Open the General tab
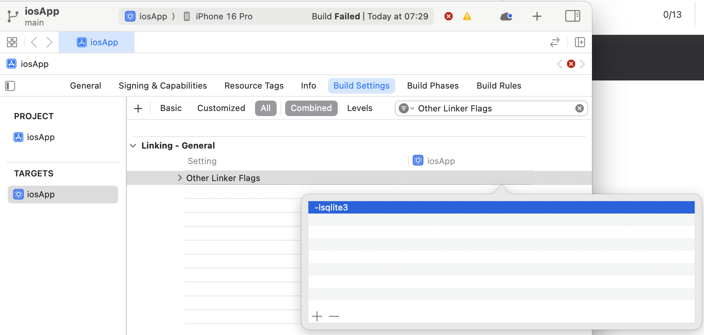 [x=85, y=86]
